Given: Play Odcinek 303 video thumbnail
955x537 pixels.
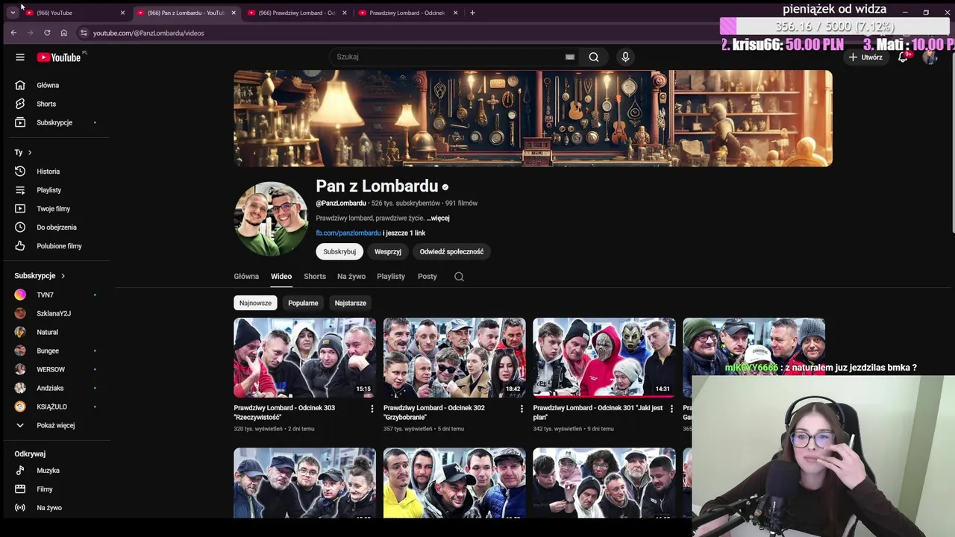Looking at the screenshot, I should (x=304, y=358).
